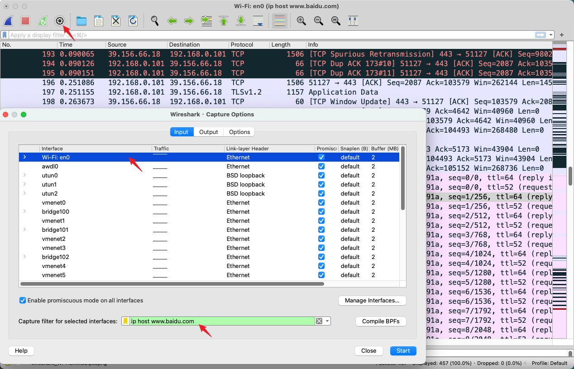
Task: Toggle auto-scroll during live capture
Action: tap(258, 21)
